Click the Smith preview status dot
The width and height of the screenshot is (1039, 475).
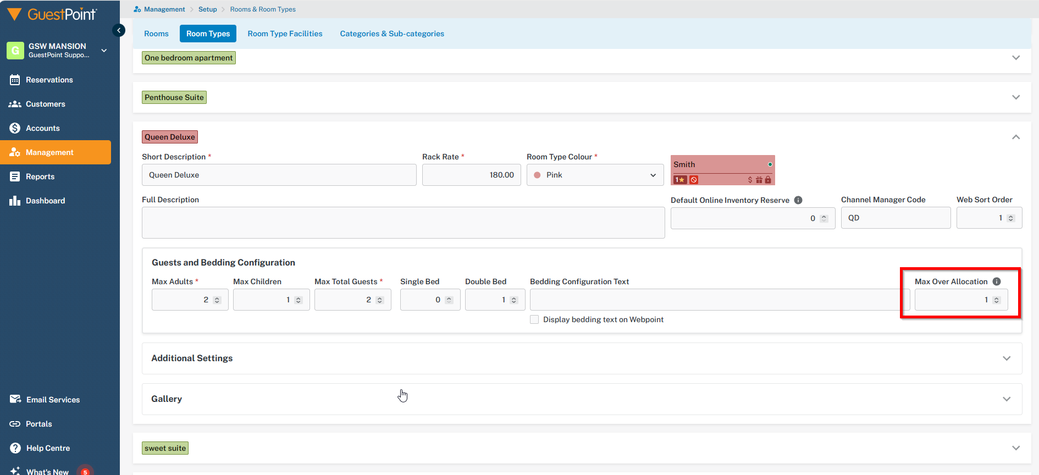pos(770,164)
